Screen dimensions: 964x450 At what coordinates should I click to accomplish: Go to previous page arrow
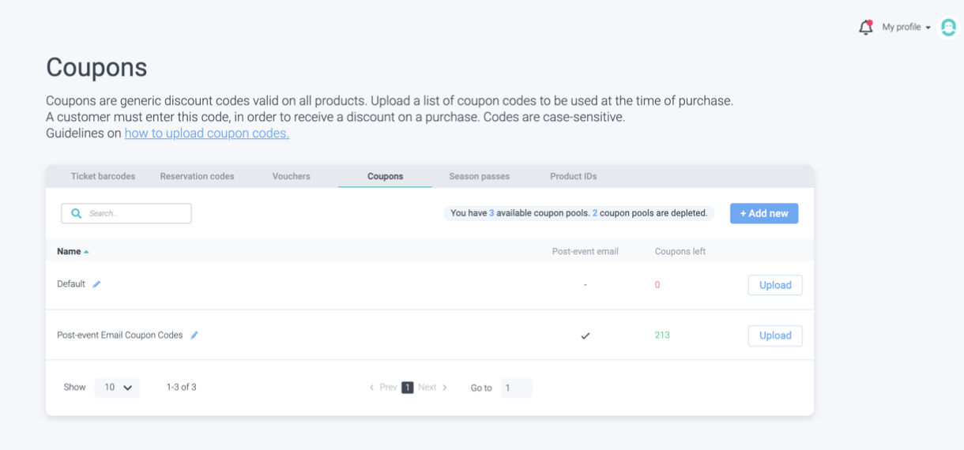pyautogui.click(x=372, y=388)
